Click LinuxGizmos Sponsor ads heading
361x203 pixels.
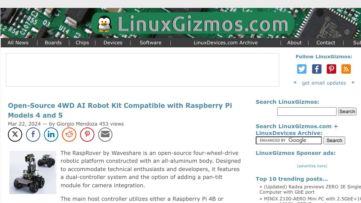pyautogui.click(x=296, y=153)
